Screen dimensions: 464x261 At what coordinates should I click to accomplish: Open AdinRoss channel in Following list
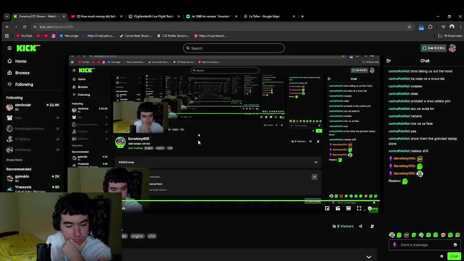click(33, 150)
